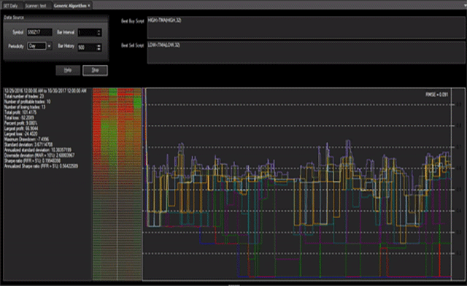Viewport: 467px width, 286px height.
Task: Click the Help button
Action: [68, 70]
